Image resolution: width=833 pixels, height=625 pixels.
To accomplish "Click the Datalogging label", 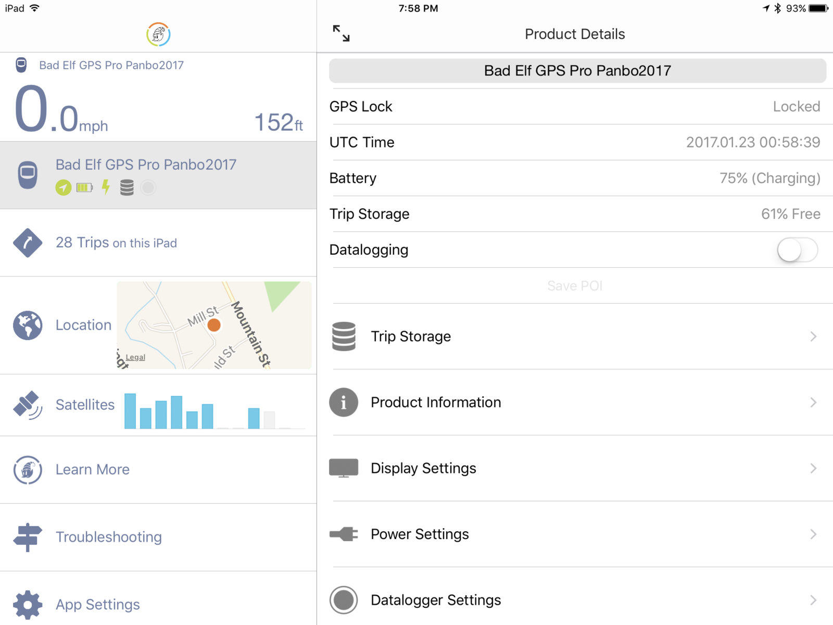I will coord(369,250).
